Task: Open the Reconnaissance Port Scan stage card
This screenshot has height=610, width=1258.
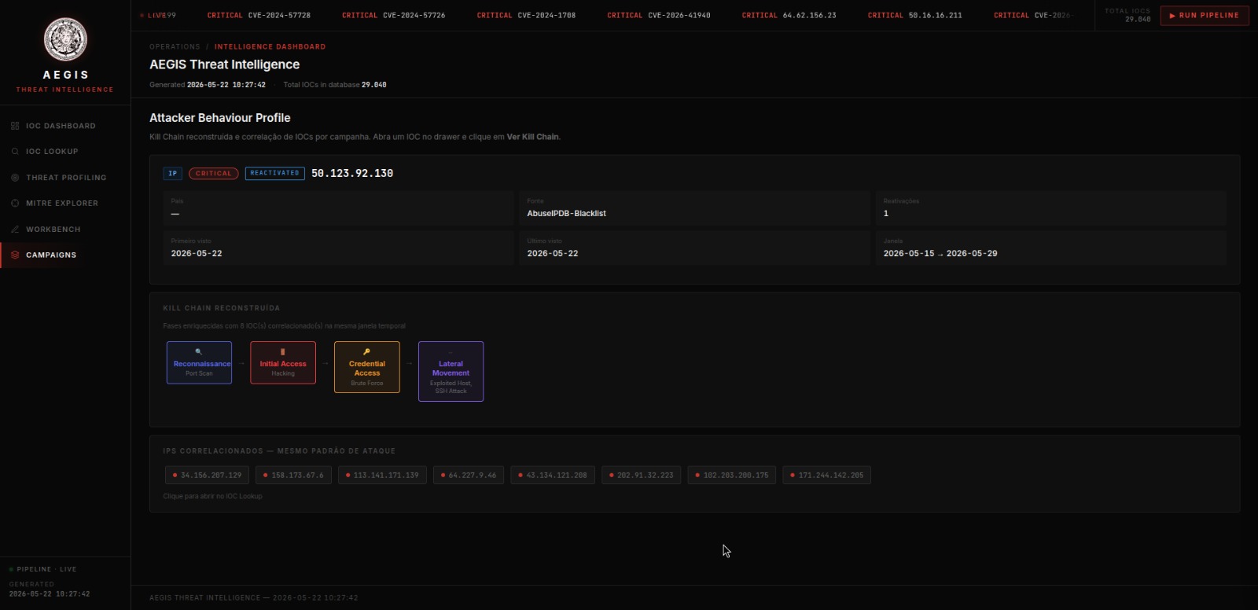Action: pos(199,362)
